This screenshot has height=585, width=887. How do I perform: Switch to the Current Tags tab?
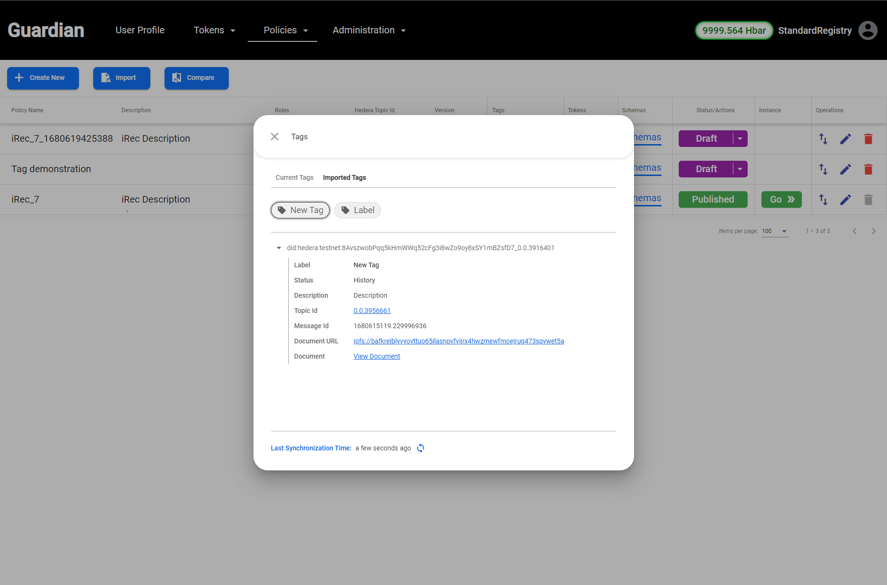pyautogui.click(x=294, y=178)
